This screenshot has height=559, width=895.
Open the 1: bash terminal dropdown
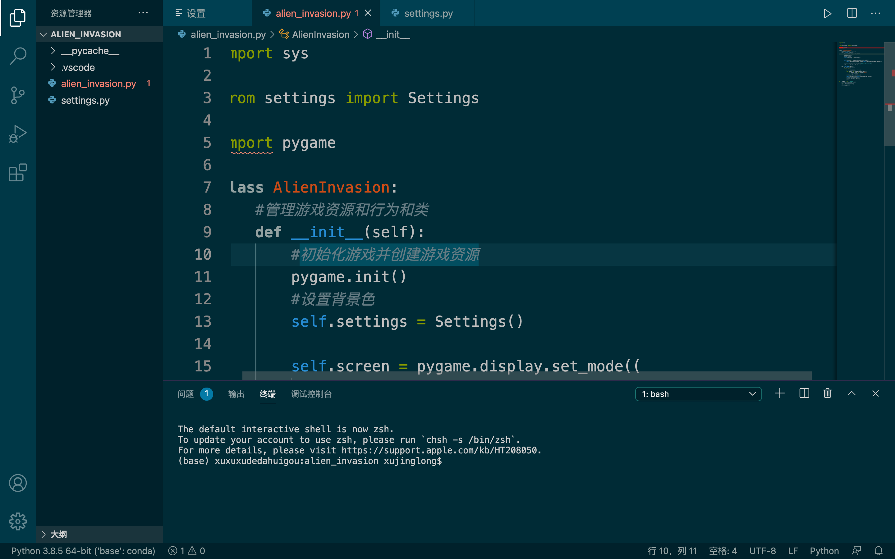[x=698, y=394]
